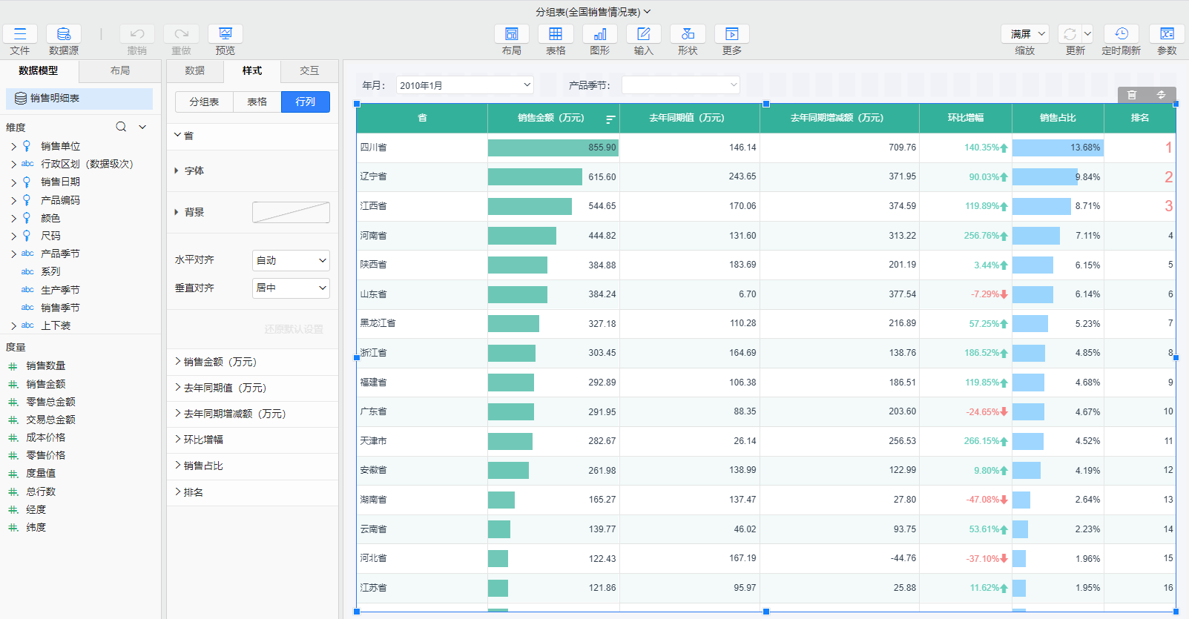This screenshot has height=619, width=1189.
Task: Open the 水平对齐 dropdown
Action: pyautogui.click(x=291, y=260)
